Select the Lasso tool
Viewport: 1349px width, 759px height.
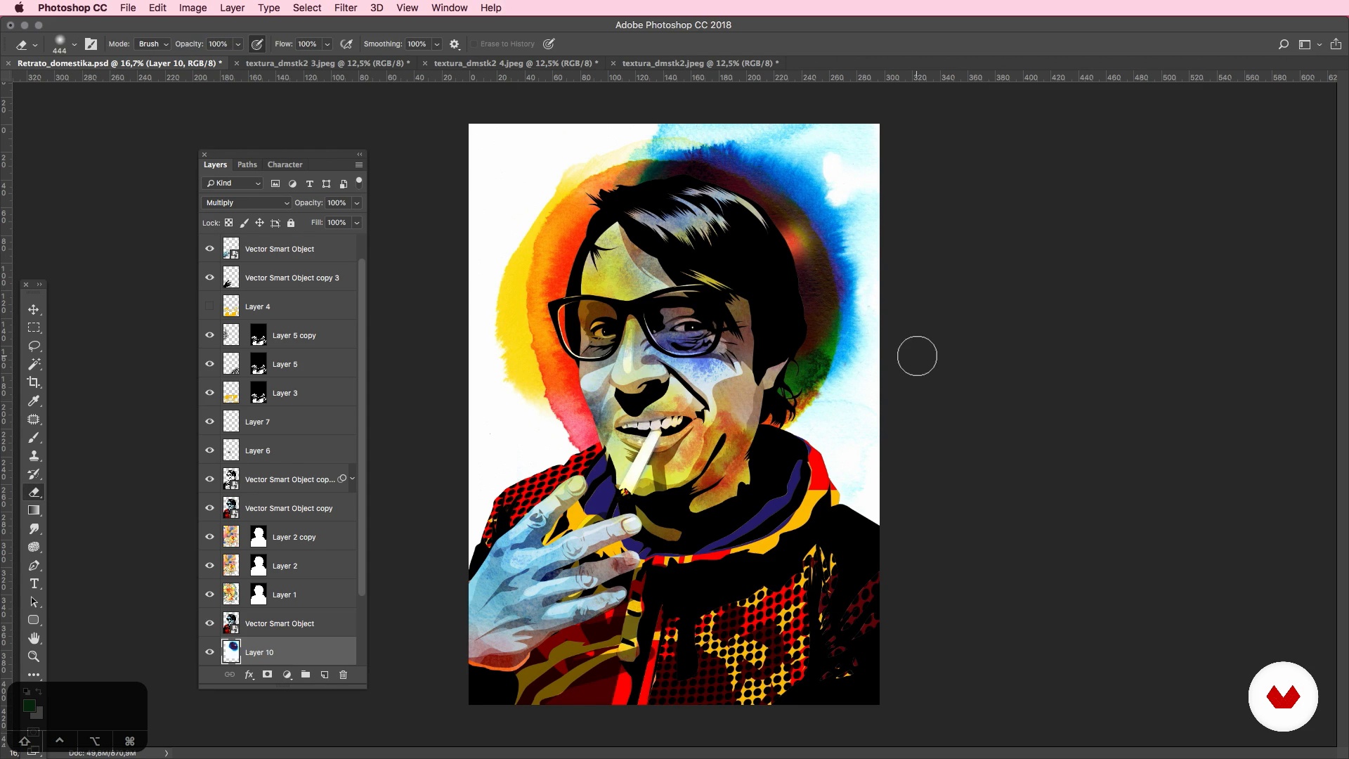click(x=34, y=346)
